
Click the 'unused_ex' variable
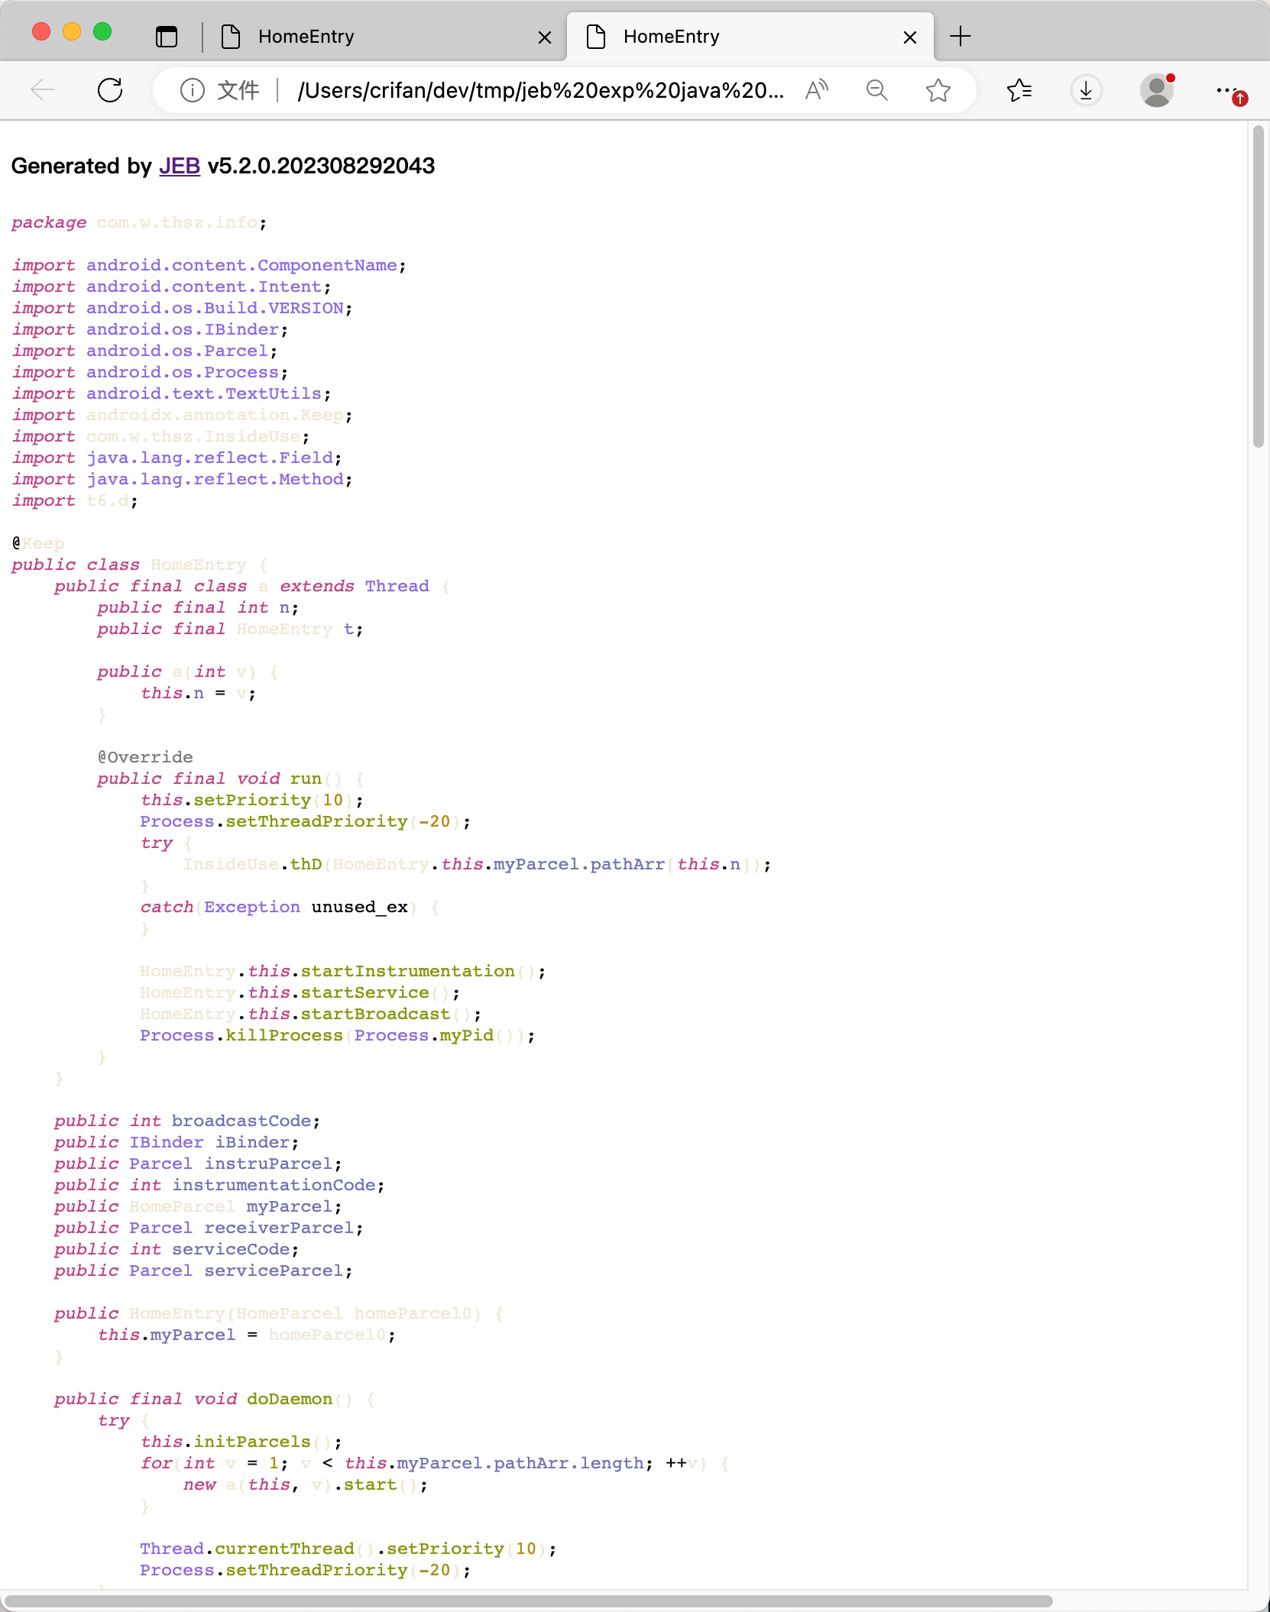click(359, 907)
